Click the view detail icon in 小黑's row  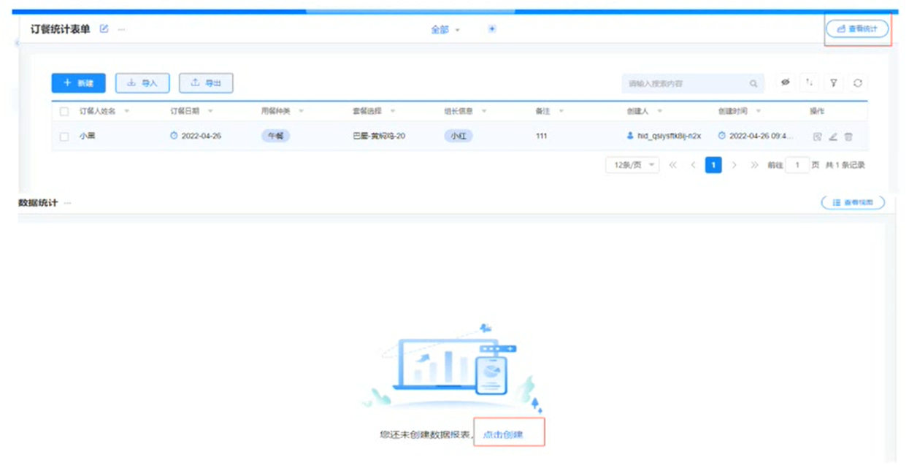pos(817,137)
